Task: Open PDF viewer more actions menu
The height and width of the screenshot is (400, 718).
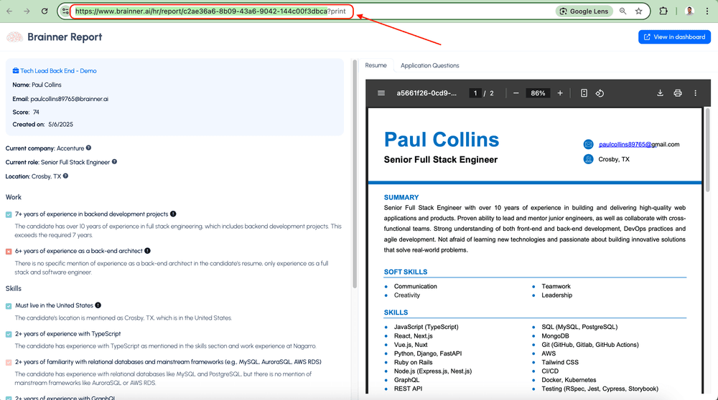Action: pyautogui.click(x=695, y=93)
